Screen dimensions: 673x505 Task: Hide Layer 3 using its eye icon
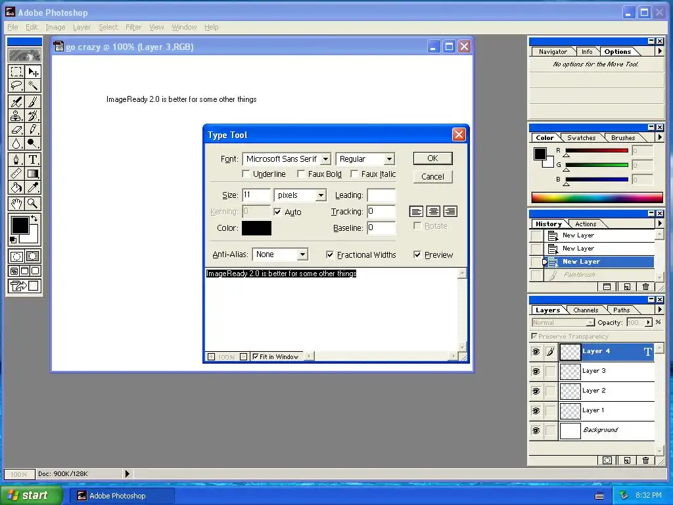[x=536, y=371]
